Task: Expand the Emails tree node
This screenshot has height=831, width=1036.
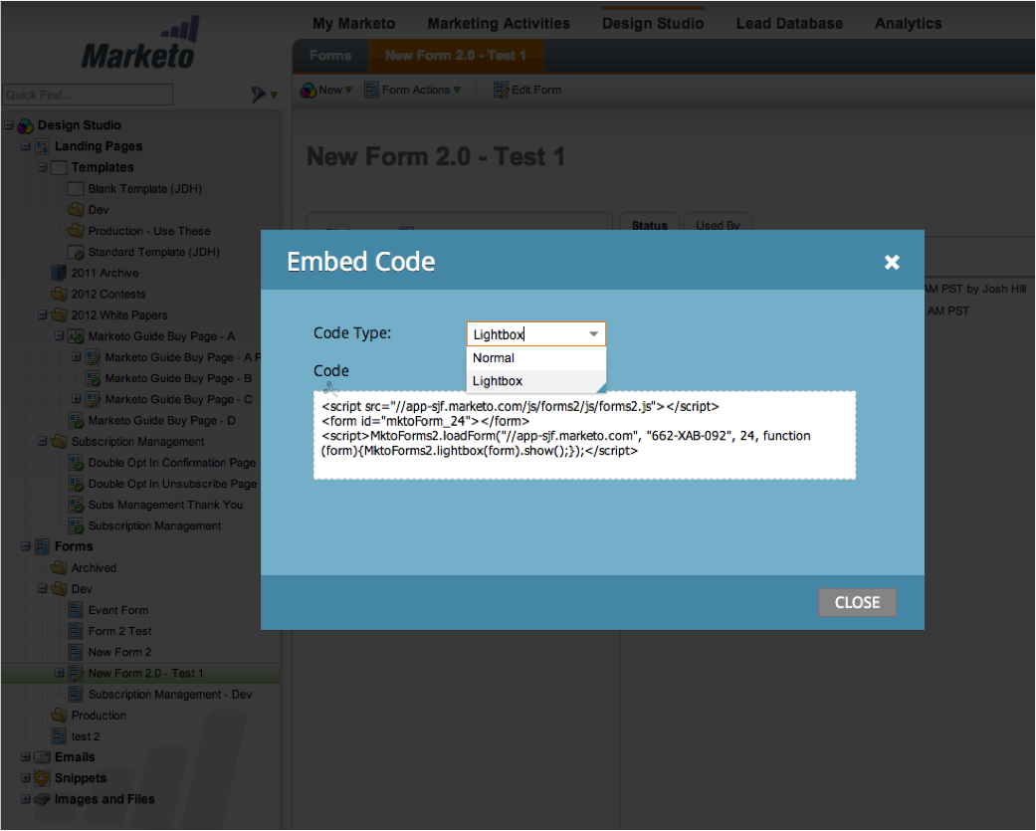Action: [x=27, y=757]
